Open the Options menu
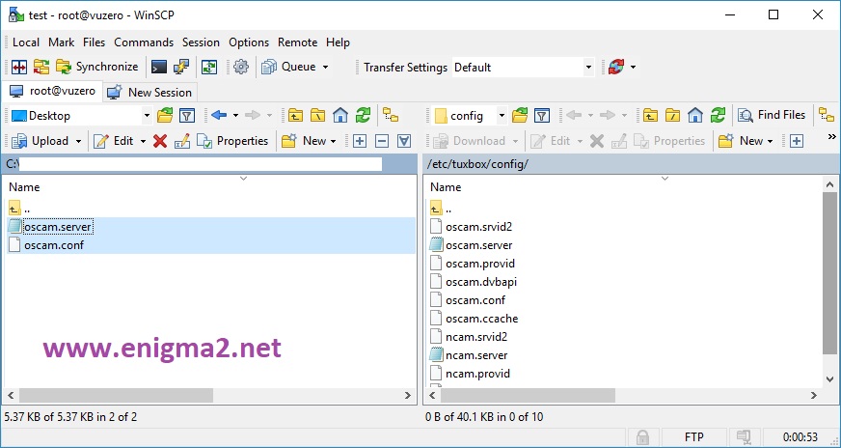 [x=249, y=42]
